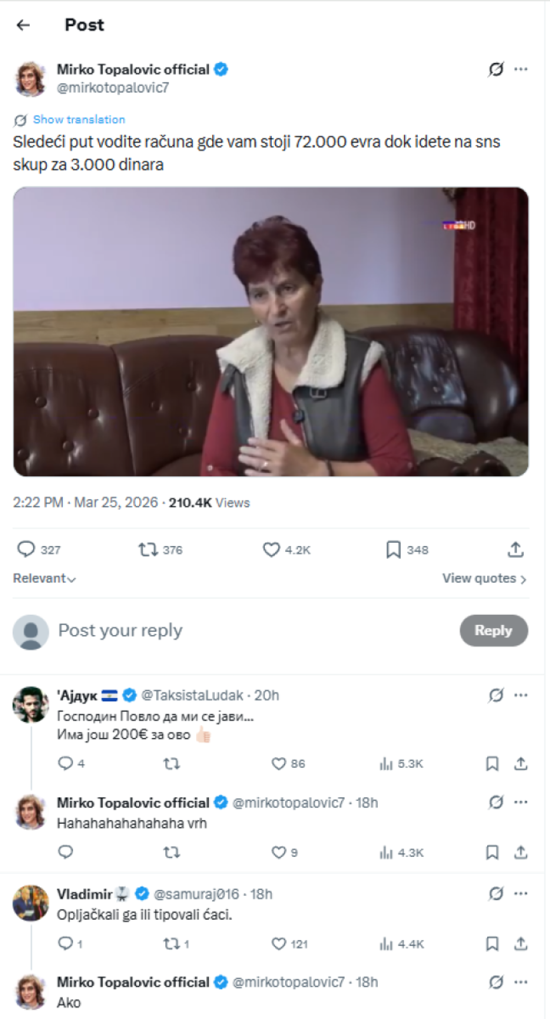Click Show translation link

click(78, 119)
